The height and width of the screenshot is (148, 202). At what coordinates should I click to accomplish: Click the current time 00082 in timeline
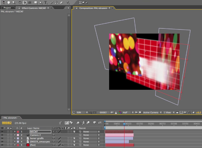click(x=7, y=123)
